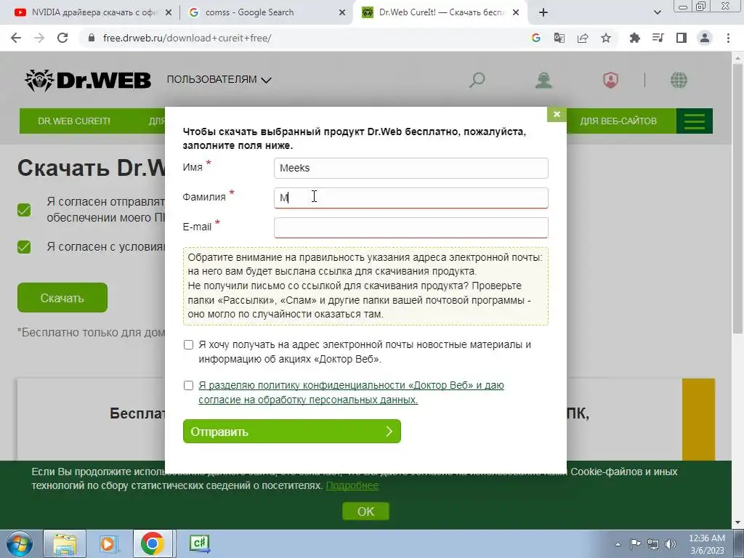The image size is (744, 558).
Task: Open the Chrome profile avatar
Action: point(705,38)
